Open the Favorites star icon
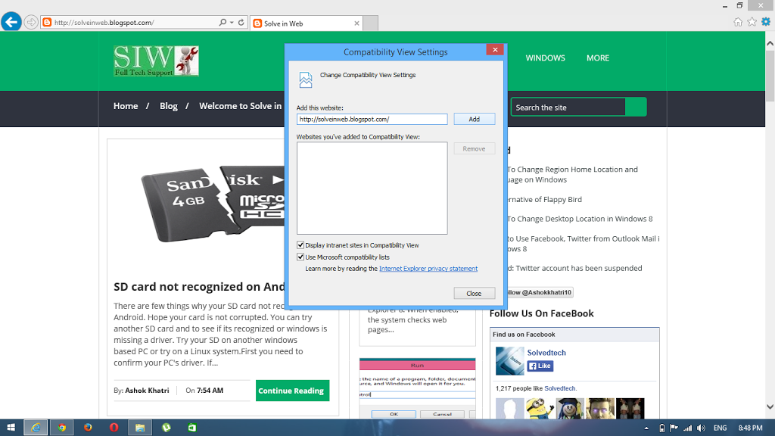The width and height of the screenshot is (775, 436). click(752, 22)
